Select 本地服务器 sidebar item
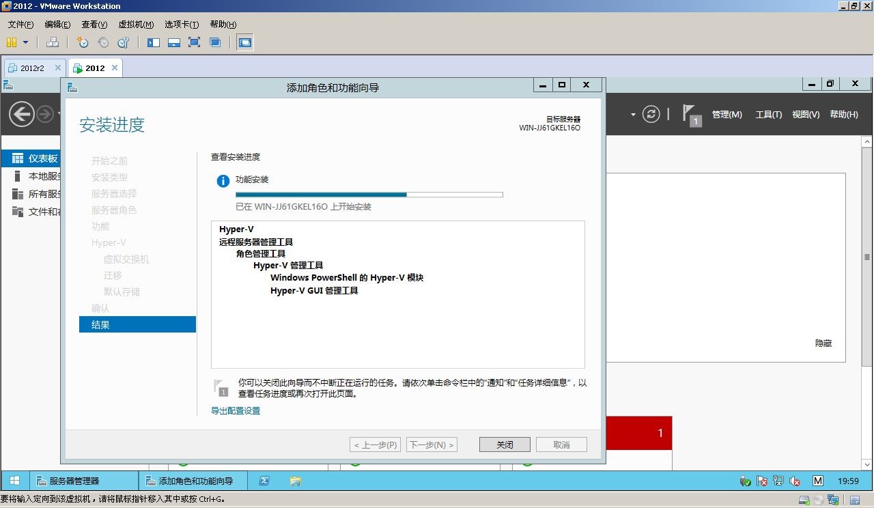 click(31, 176)
